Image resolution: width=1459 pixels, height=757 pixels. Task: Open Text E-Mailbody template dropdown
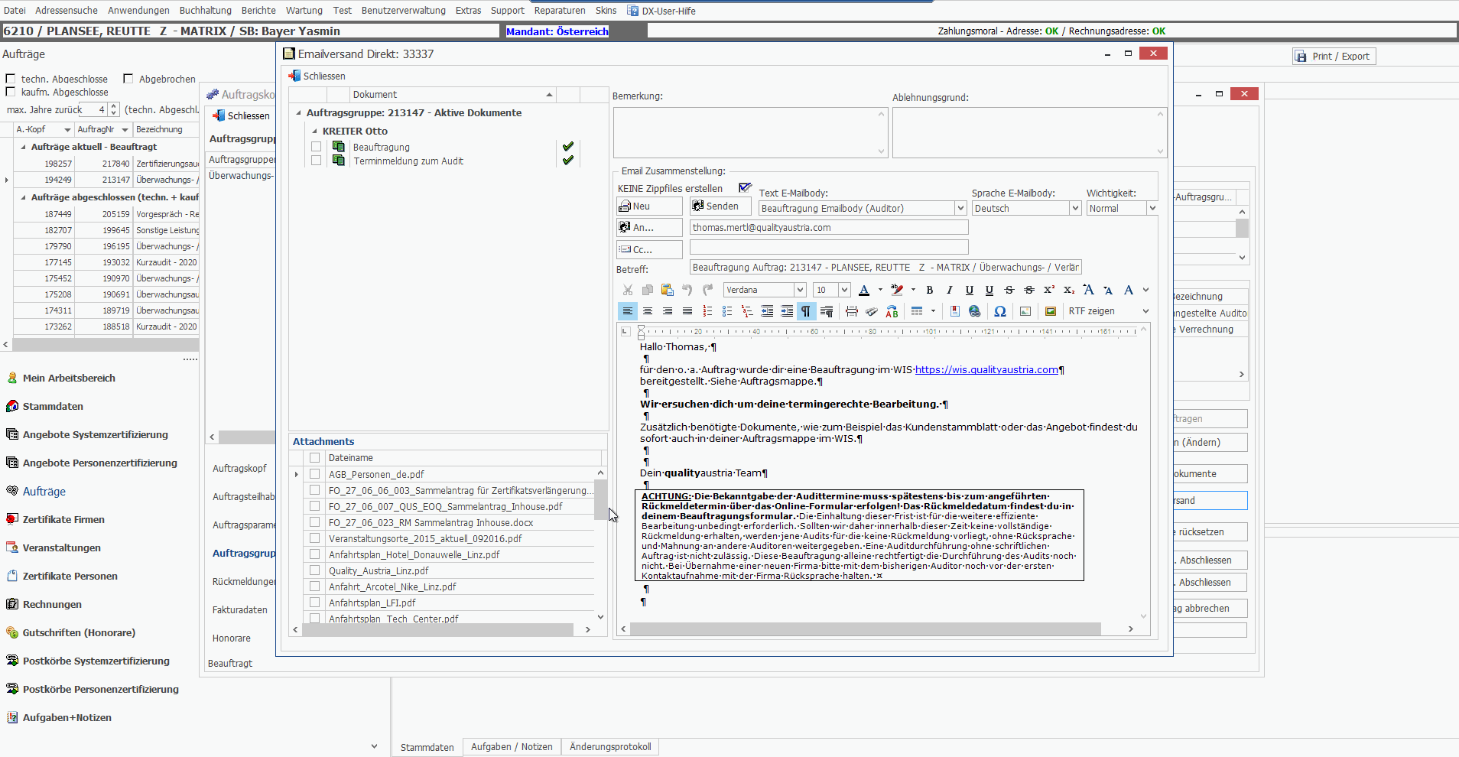(x=960, y=208)
